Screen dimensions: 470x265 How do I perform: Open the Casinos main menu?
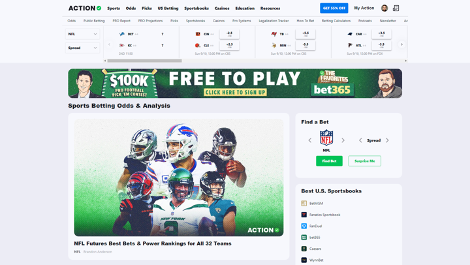222,8
